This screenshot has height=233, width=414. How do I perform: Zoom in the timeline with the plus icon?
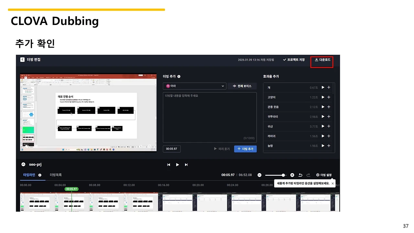292,175
